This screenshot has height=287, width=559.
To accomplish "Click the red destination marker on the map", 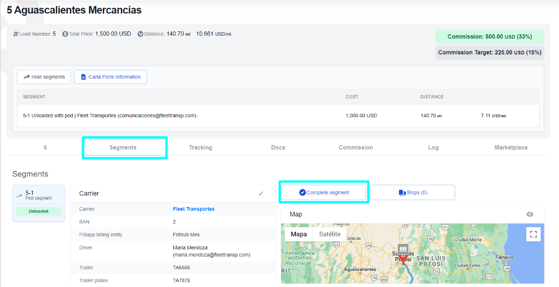I will point(404,258).
